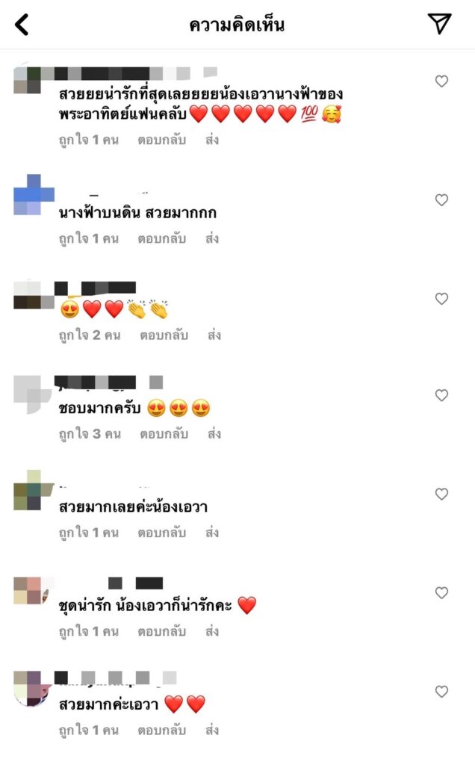This screenshot has width=475, height=765.
Task: Like the comment mentioning พระอาทิตย์แฟนคลับ
Action: coord(441,81)
